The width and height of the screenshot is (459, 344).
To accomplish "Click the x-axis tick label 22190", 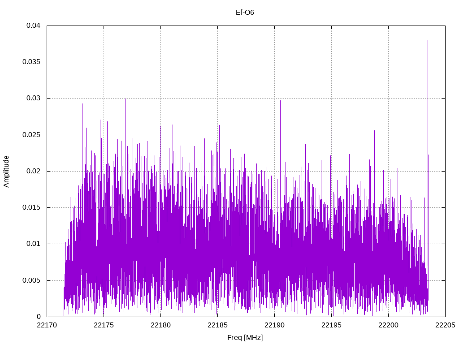I will (274, 325).
